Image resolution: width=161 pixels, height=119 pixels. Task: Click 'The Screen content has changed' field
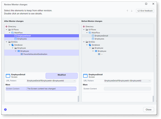click(51, 89)
